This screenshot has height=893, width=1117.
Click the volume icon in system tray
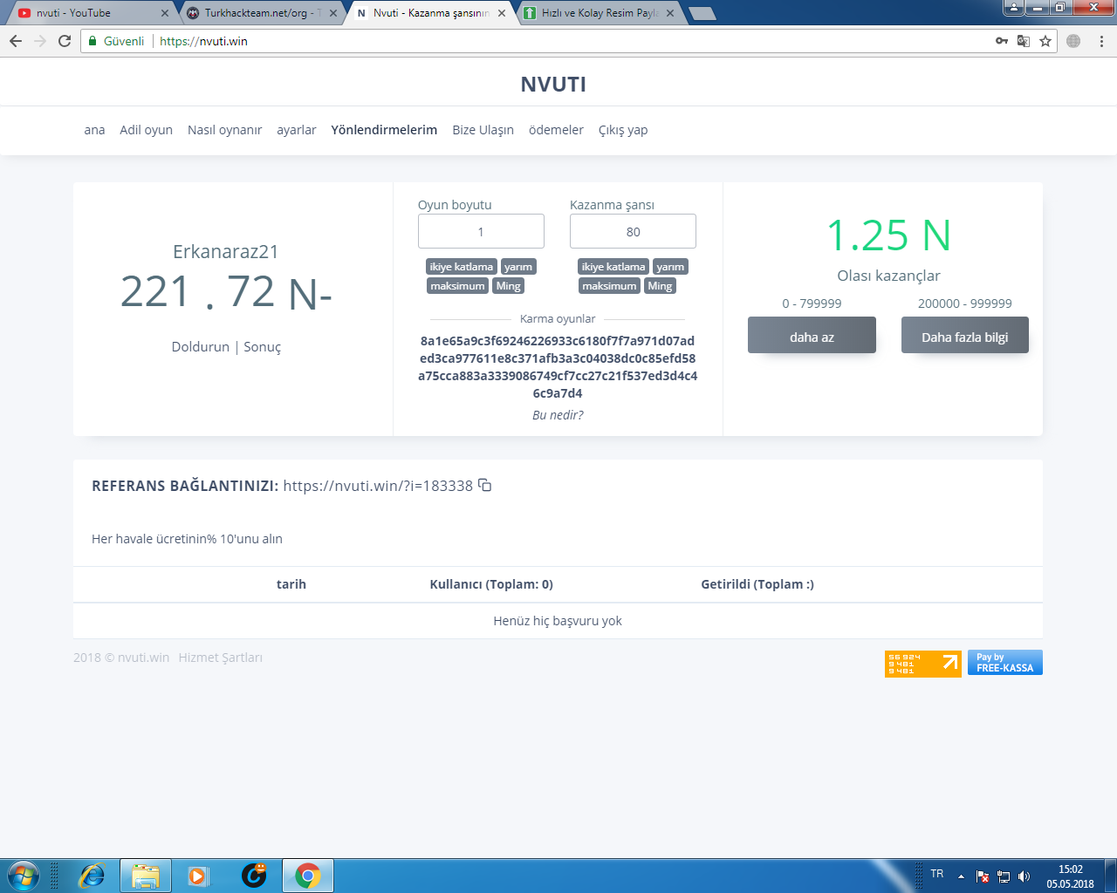point(1024,876)
